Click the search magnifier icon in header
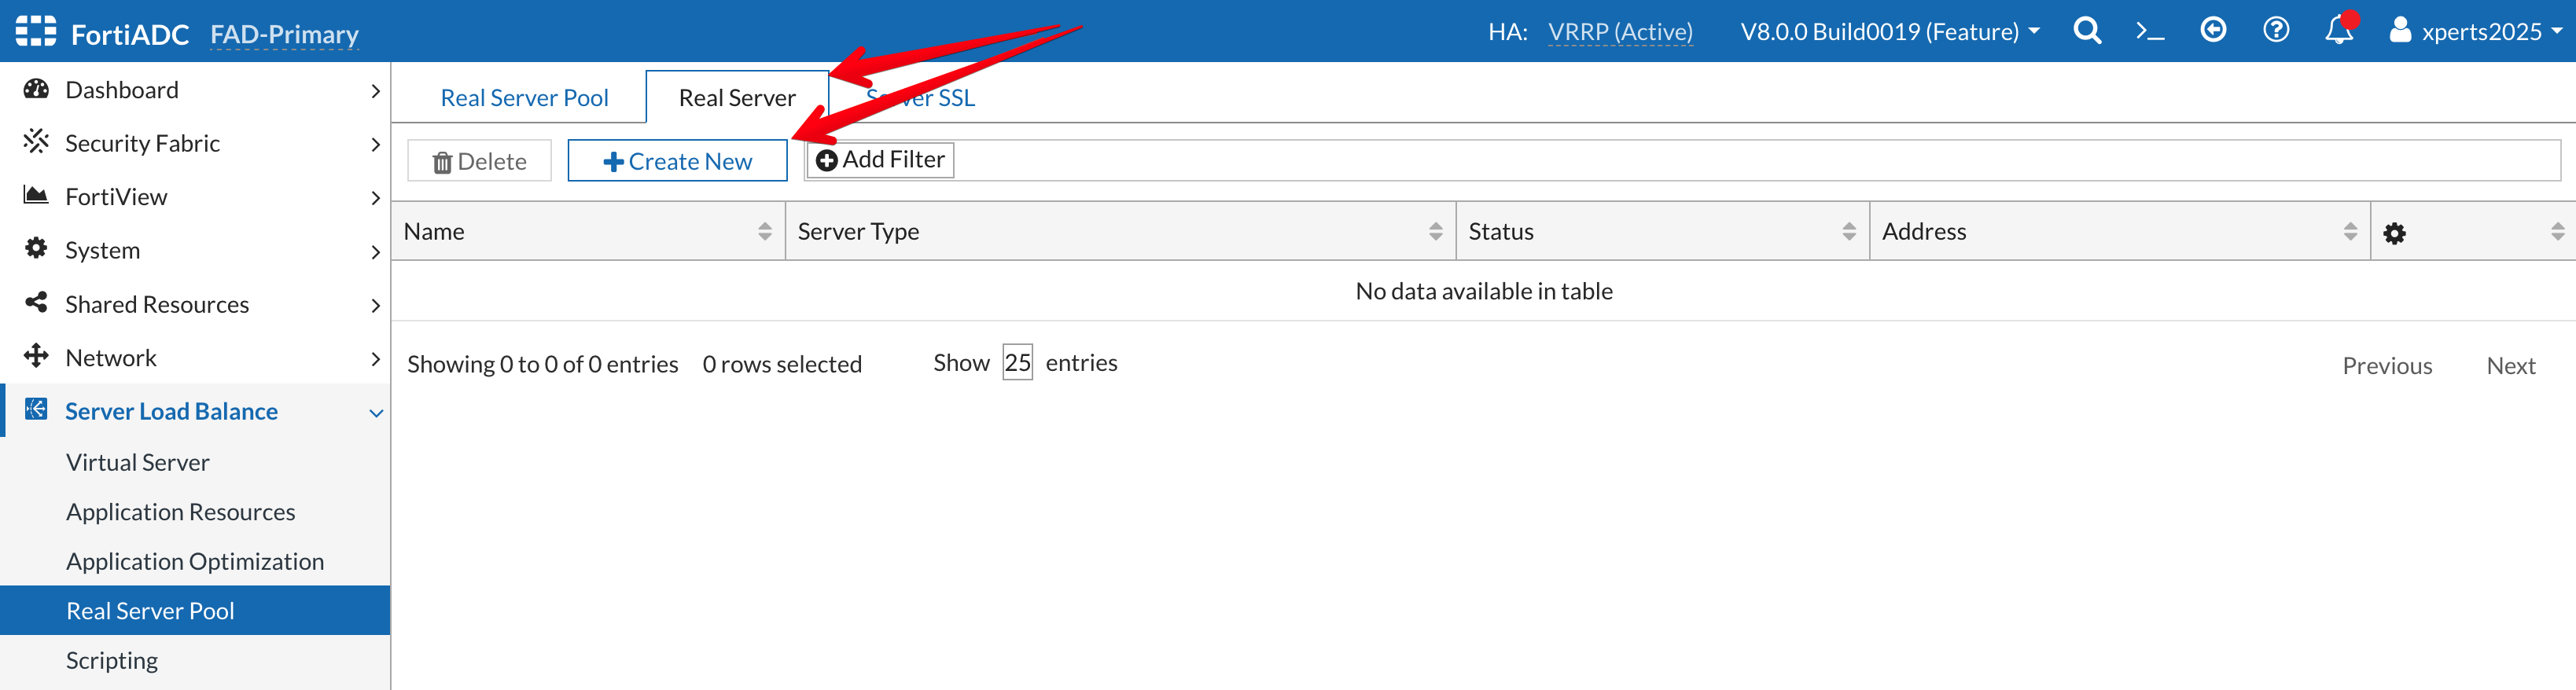The image size is (2576, 690). [x=2086, y=31]
